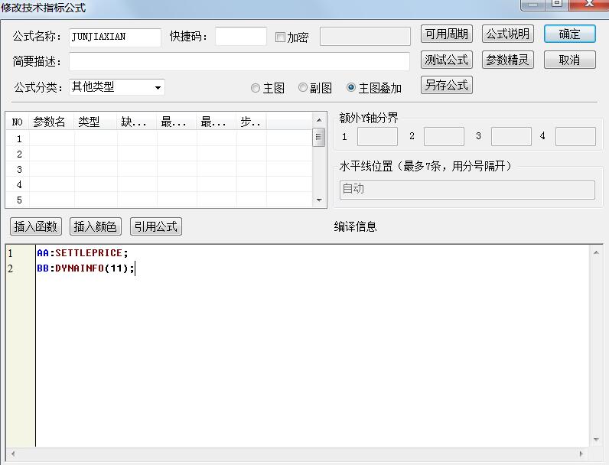Click 另存公式 to save formula as
The height and width of the screenshot is (465, 609).
(447, 85)
